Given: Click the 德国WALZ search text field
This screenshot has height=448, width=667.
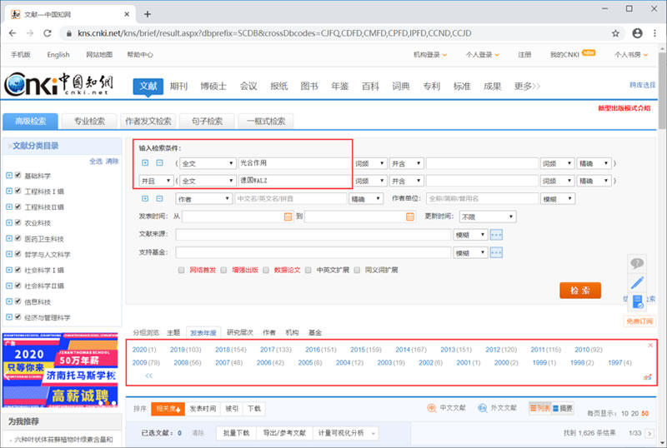Looking at the screenshot, I should [x=293, y=181].
